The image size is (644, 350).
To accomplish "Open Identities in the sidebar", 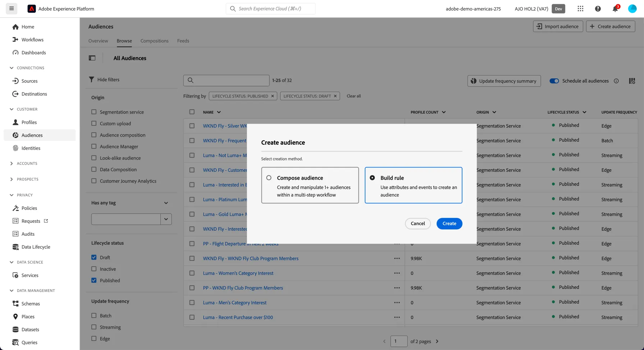I will [31, 148].
